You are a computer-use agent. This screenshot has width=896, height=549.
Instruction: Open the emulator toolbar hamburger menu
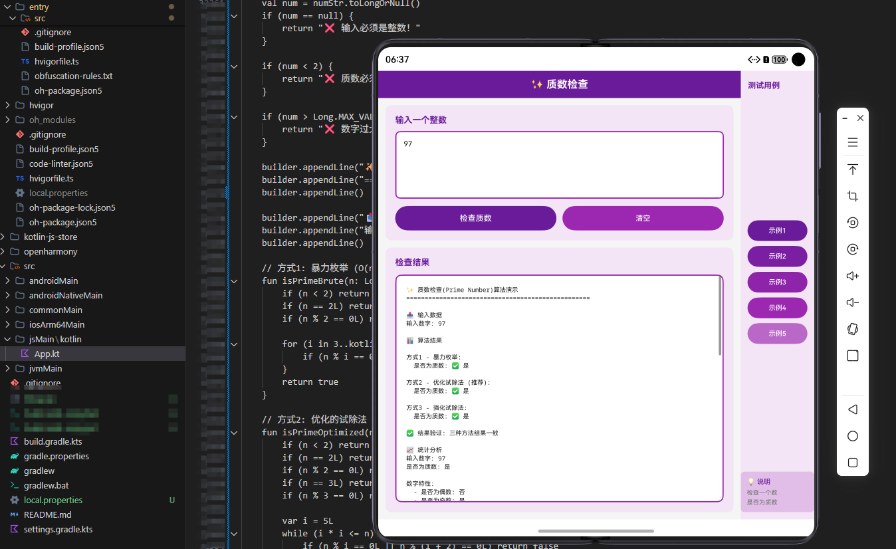point(853,142)
